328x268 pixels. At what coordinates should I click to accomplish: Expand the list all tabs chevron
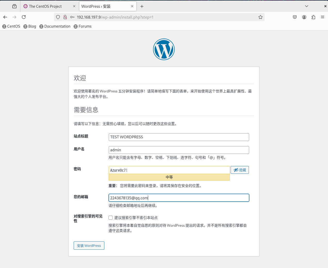point(306,6)
